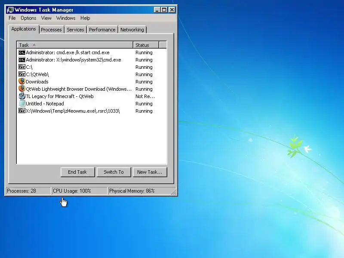Open the File menu
Viewport: 344px width, 258px height.
tap(12, 18)
